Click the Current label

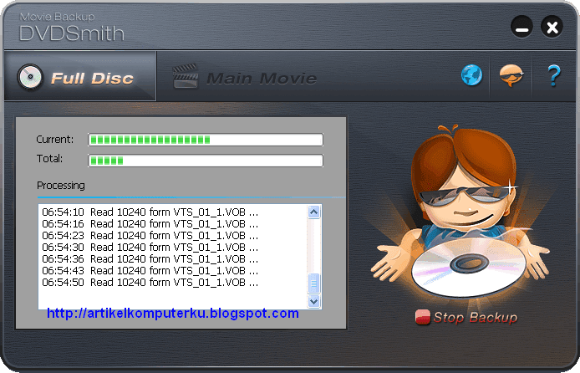point(55,140)
